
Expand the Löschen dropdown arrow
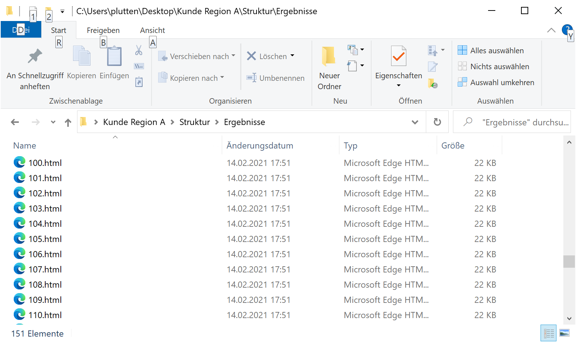point(292,56)
